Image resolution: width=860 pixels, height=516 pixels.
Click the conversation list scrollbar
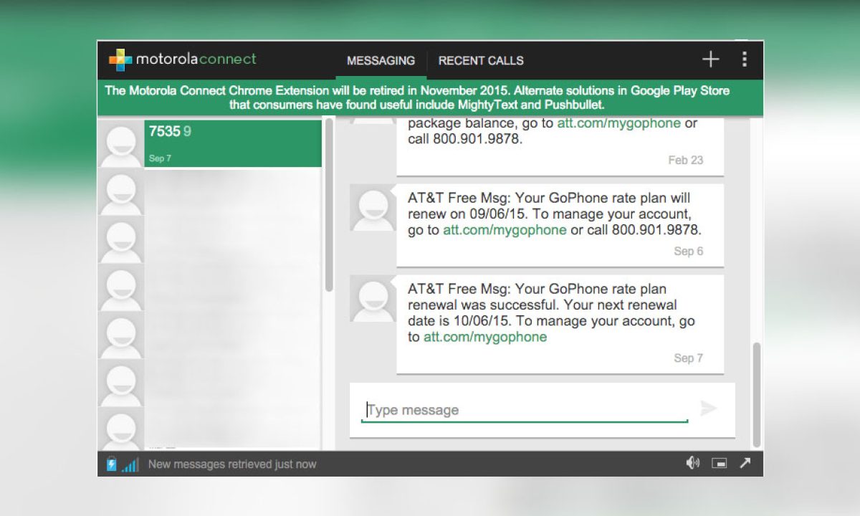point(329,208)
